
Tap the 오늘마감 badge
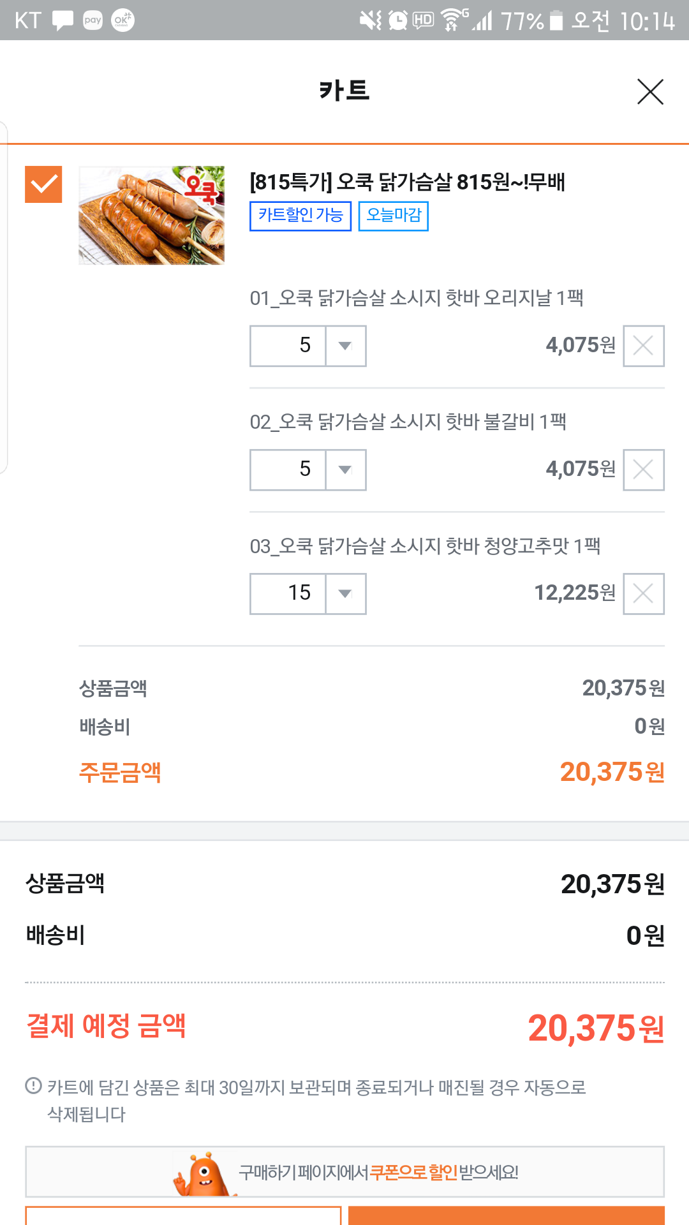point(393,216)
